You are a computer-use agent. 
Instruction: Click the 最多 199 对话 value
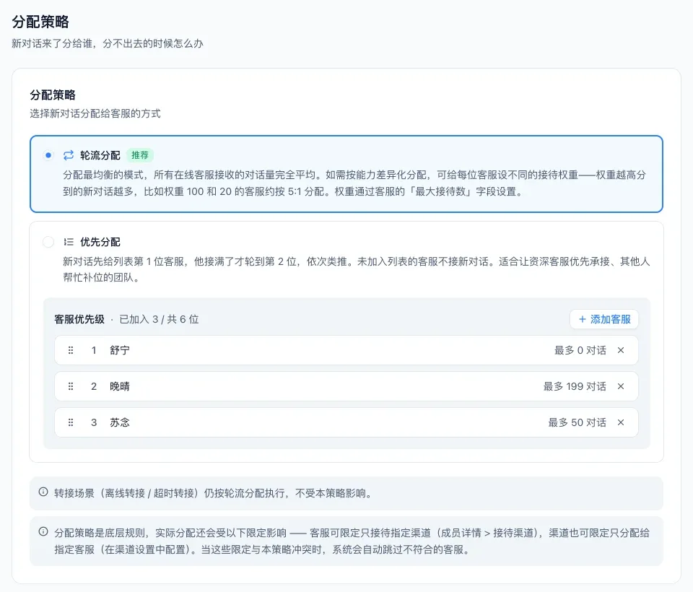(575, 386)
